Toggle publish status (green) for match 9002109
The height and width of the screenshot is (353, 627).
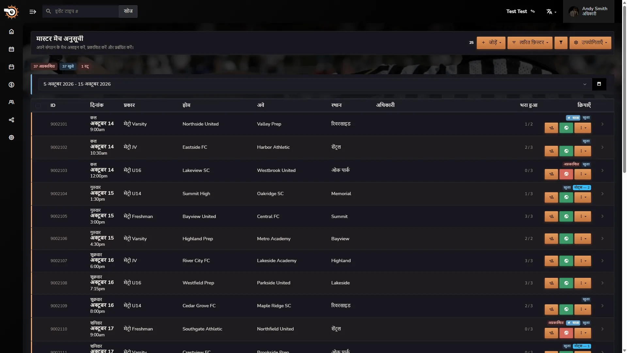[566, 309]
